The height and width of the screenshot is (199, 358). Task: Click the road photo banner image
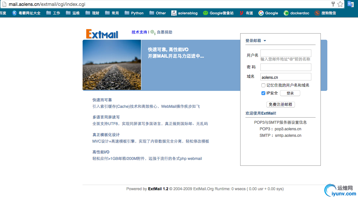click(x=112, y=65)
